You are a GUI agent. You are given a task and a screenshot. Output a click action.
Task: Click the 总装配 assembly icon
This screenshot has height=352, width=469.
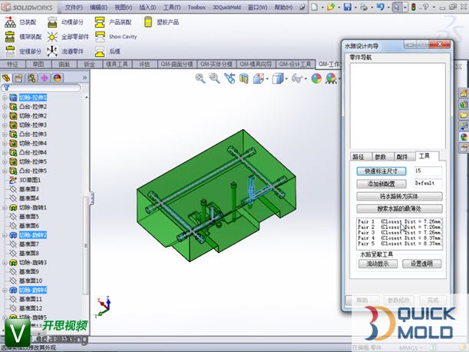pos(10,22)
